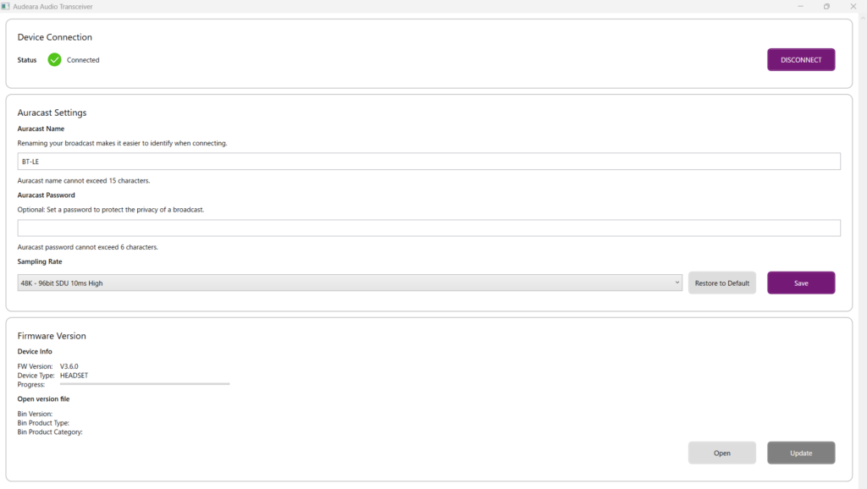This screenshot has height=489, width=867.
Task: Click the Audeara app icon in title bar
Action: point(7,7)
